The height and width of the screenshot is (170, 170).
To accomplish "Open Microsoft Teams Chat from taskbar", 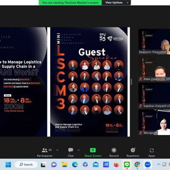I will [x=54, y=164].
